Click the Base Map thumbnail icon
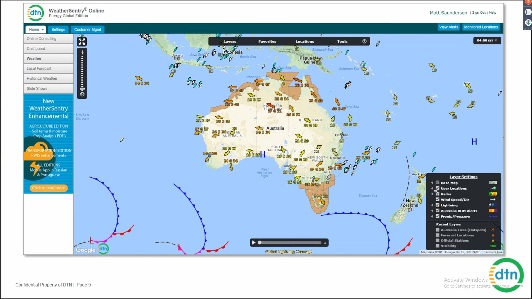Viewport: 532px width, 299px height. 493,183
